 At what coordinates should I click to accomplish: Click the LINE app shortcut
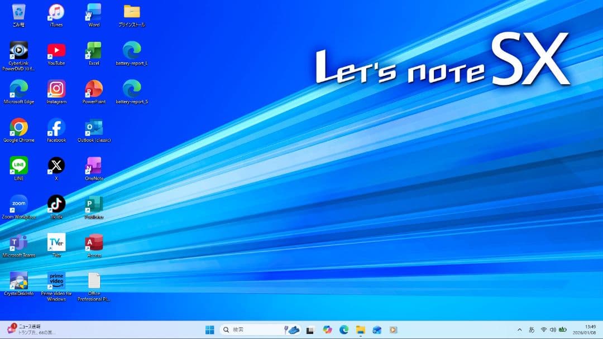coord(18,166)
